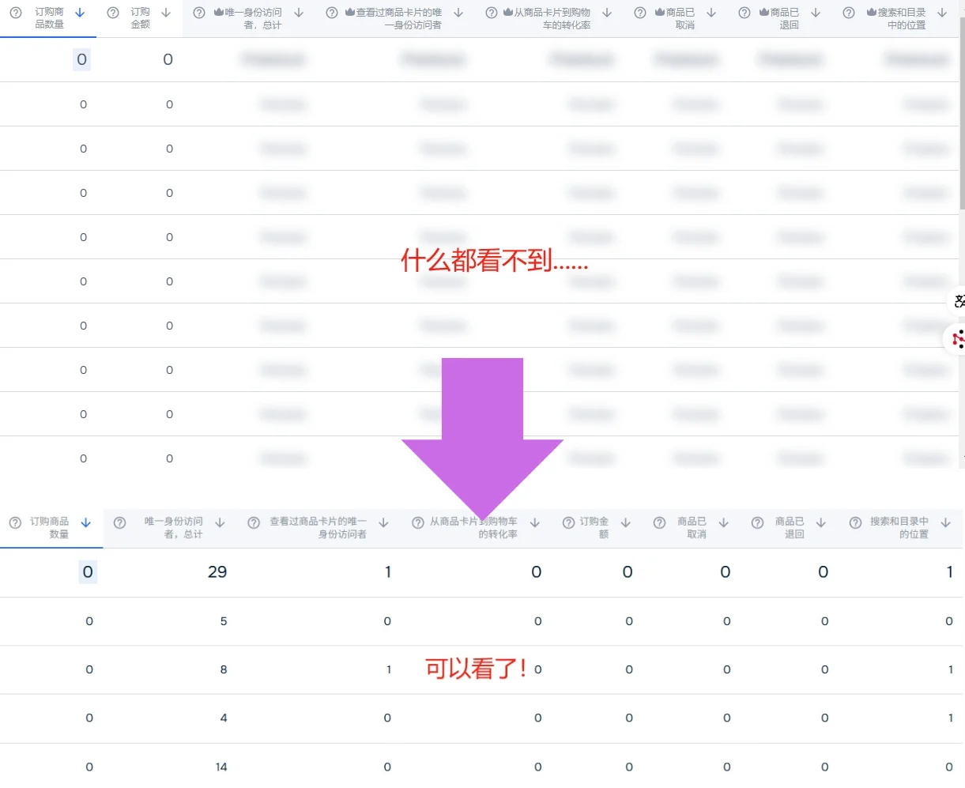Open help for 从商品卡片到购物车的转化率 in bottom table

(417, 523)
